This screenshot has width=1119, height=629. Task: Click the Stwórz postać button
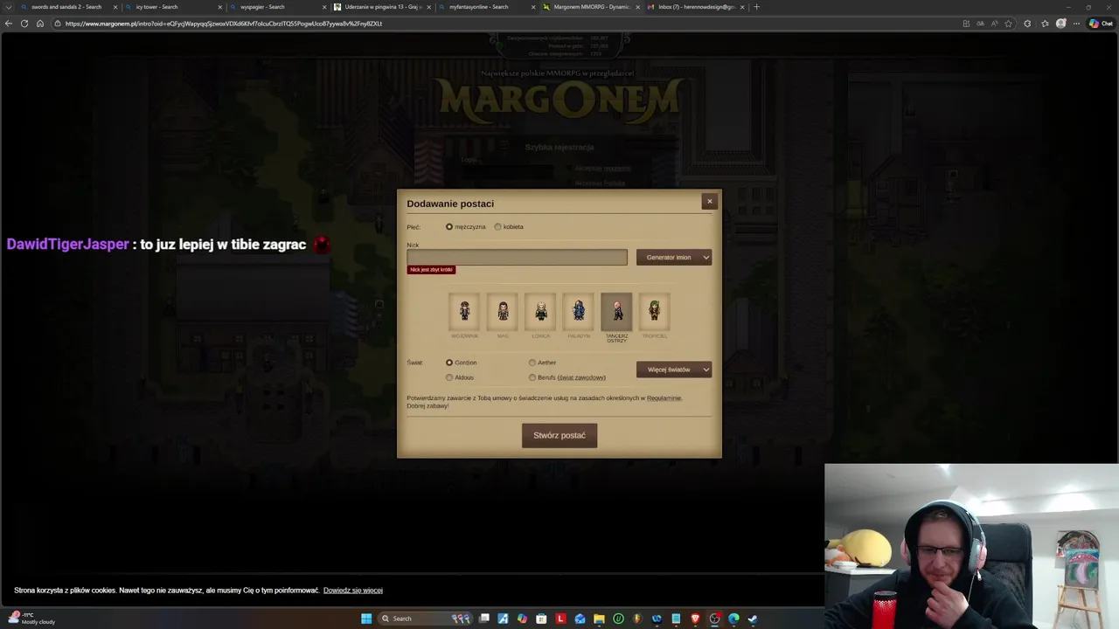point(559,435)
